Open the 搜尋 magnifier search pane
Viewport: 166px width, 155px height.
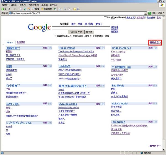(x=36, y=9)
